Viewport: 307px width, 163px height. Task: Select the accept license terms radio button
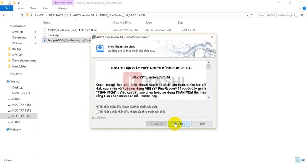click(x=97, y=107)
